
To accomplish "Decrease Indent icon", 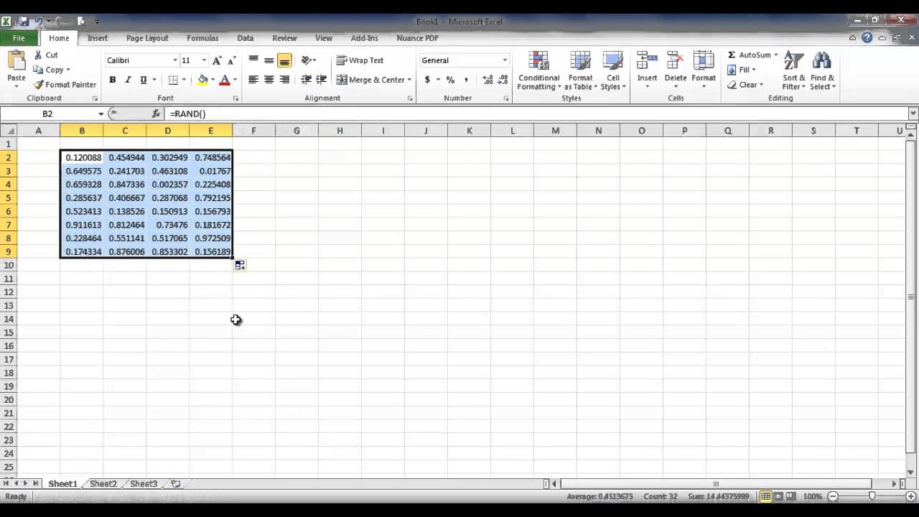I will (x=307, y=80).
